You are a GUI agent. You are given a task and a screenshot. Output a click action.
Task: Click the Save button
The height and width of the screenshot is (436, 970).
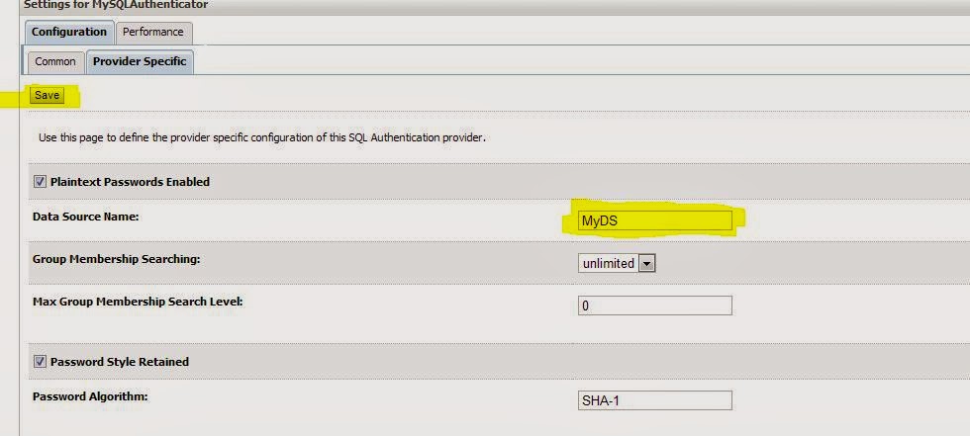coord(48,95)
